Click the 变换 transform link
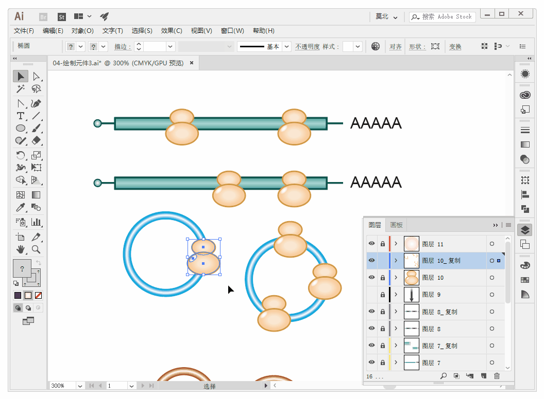 [455, 46]
